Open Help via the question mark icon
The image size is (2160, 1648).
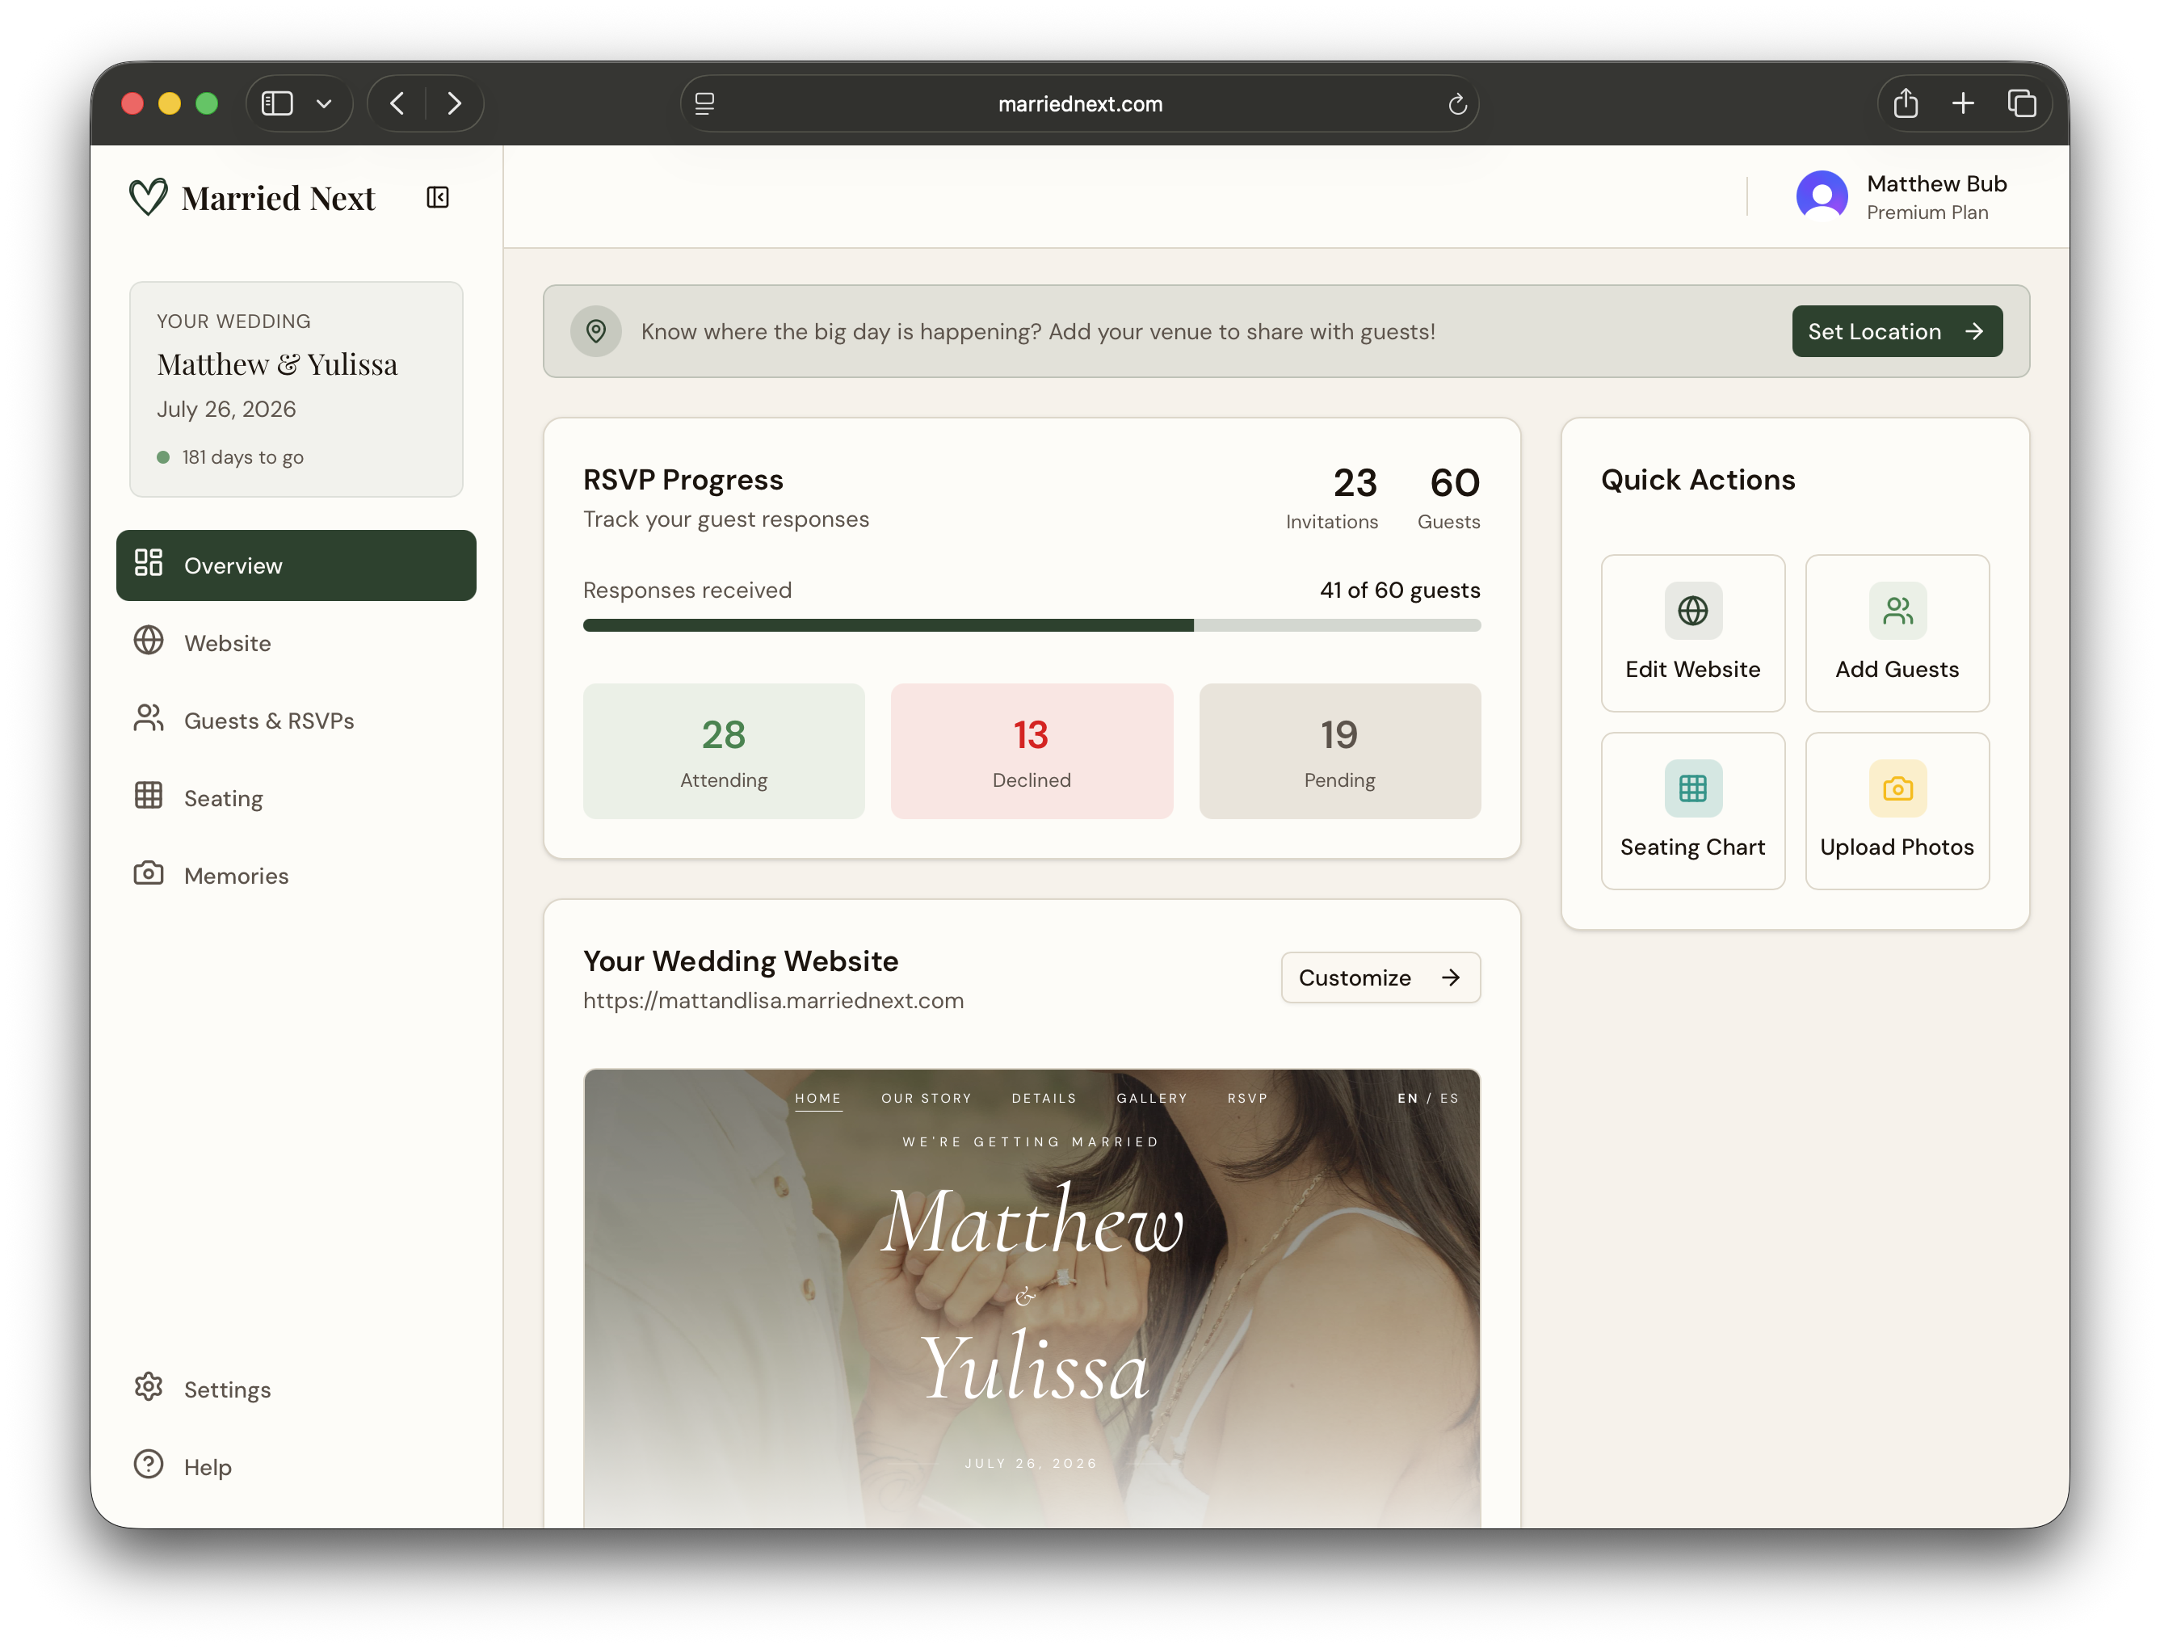point(148,1465)
